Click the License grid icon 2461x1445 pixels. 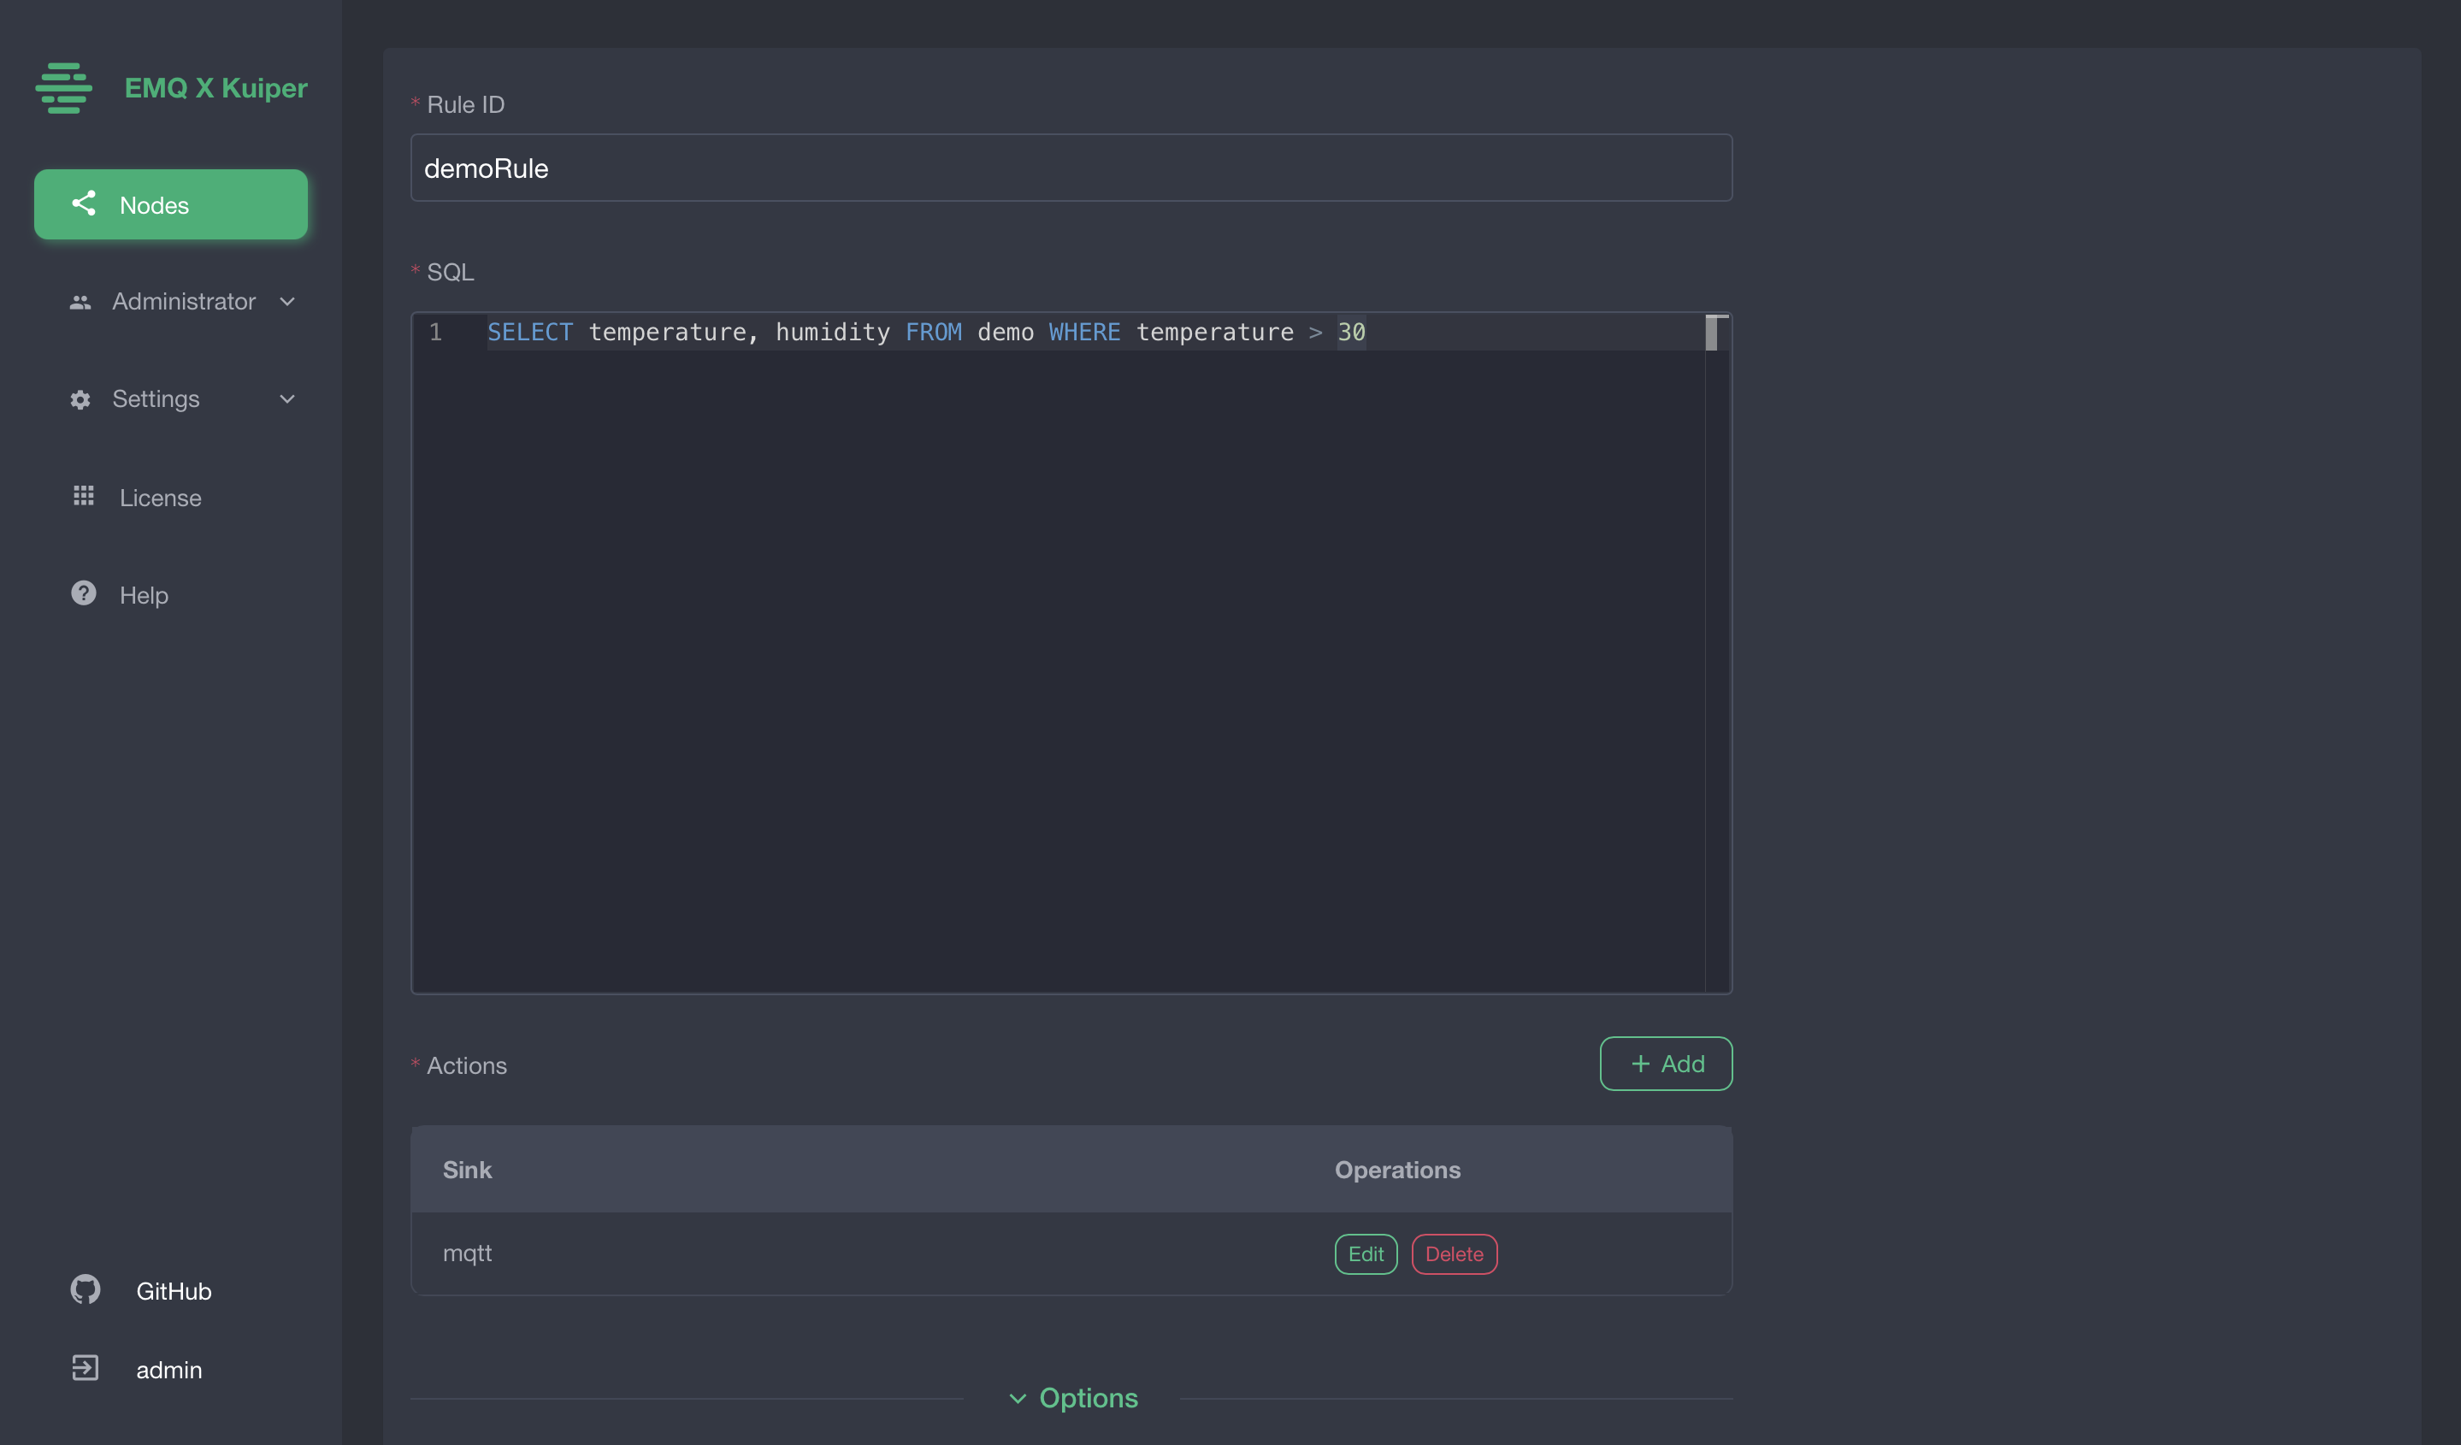(84, 496)
